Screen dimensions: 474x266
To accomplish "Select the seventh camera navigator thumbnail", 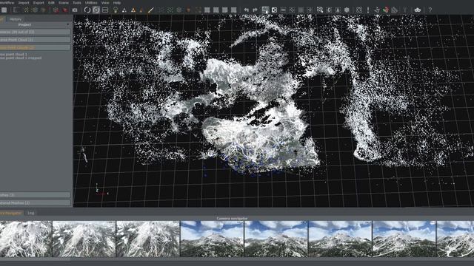I will point(404,239).
